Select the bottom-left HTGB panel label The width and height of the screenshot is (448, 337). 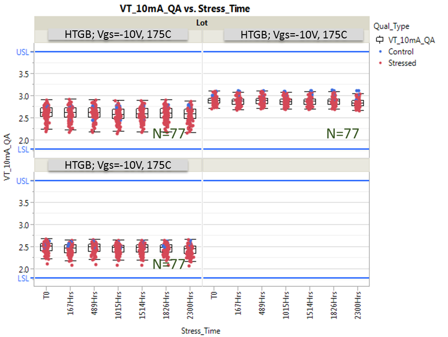pos(119,164)
